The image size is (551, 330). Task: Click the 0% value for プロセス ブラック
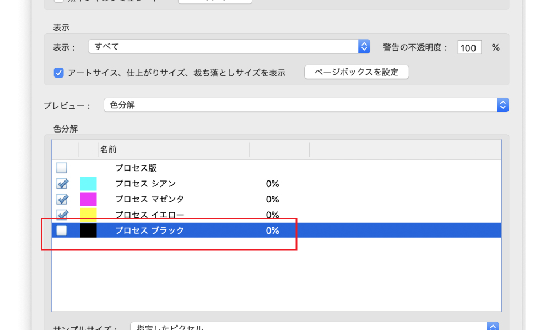click(272, 230)
